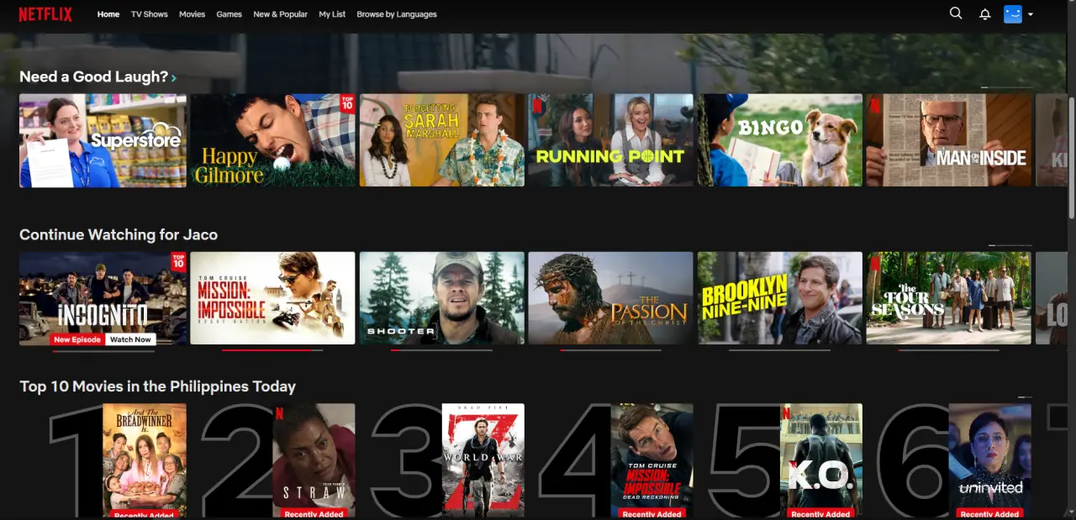This screenshot has width=1076, height=520.
Task: Click the Top 10 badge on Happy Gilmore
Action: click(347, 103)
